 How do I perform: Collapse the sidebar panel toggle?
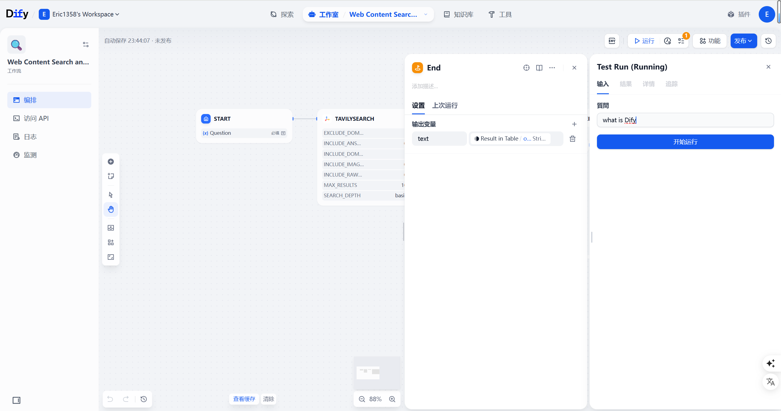16,400
